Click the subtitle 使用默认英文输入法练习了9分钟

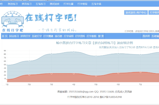(x=117, y=47)
